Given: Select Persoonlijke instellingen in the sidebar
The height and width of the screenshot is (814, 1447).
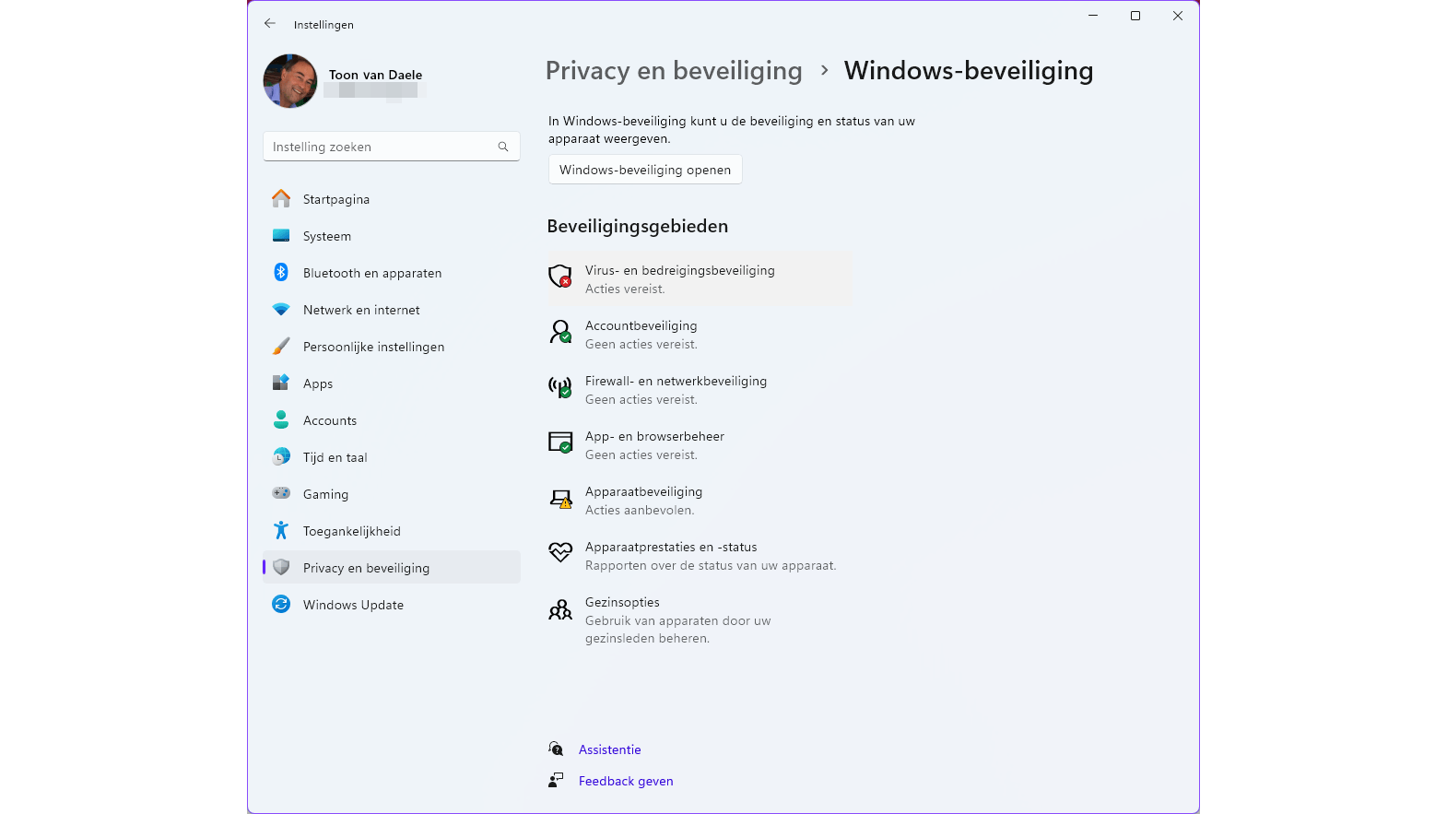Looking at the screenshot, I should (x=373, y=347).
